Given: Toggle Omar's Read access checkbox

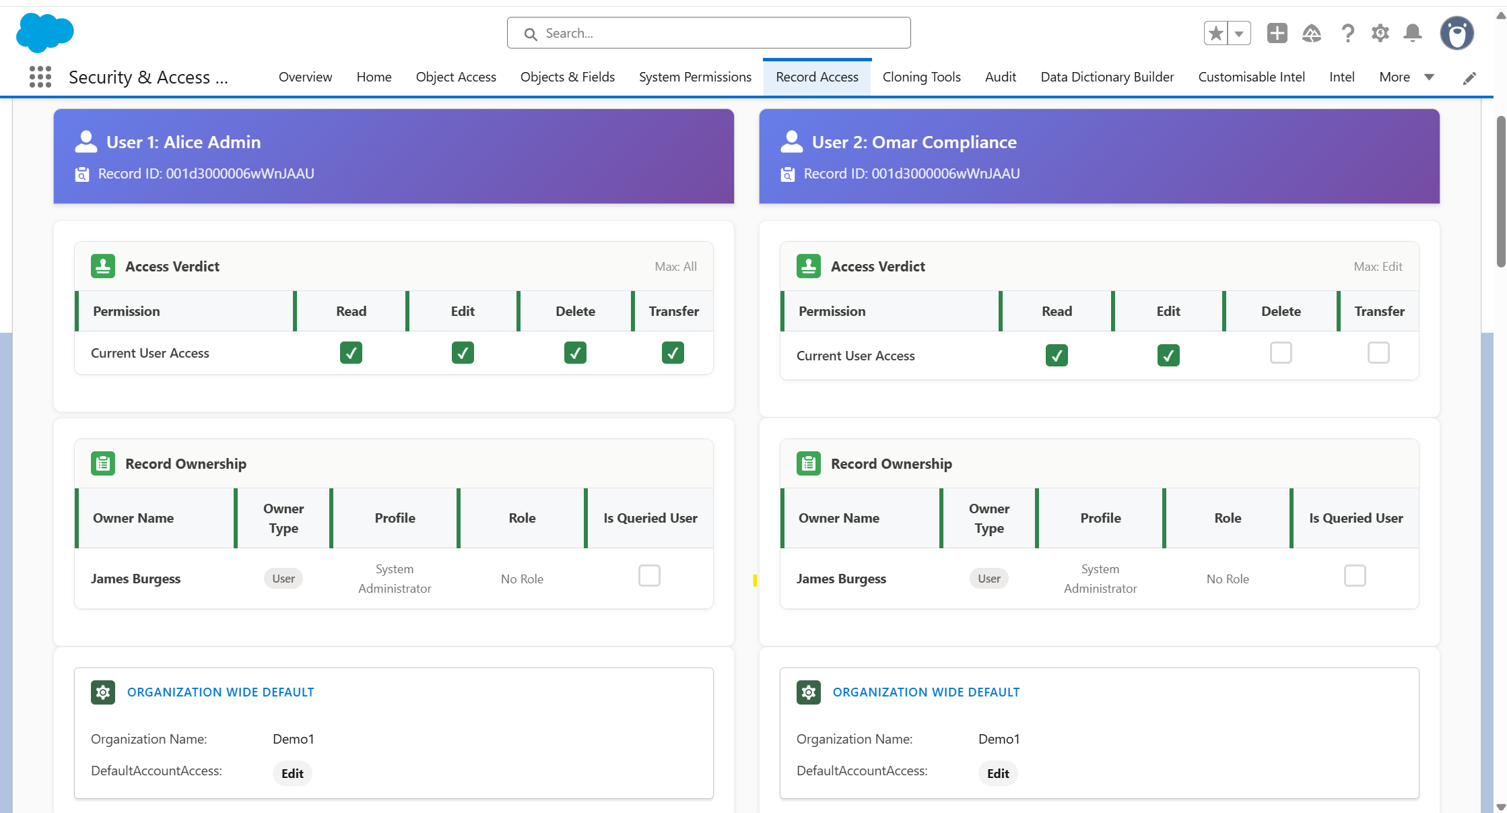Looking at the screenshot, I should 1057,355.
